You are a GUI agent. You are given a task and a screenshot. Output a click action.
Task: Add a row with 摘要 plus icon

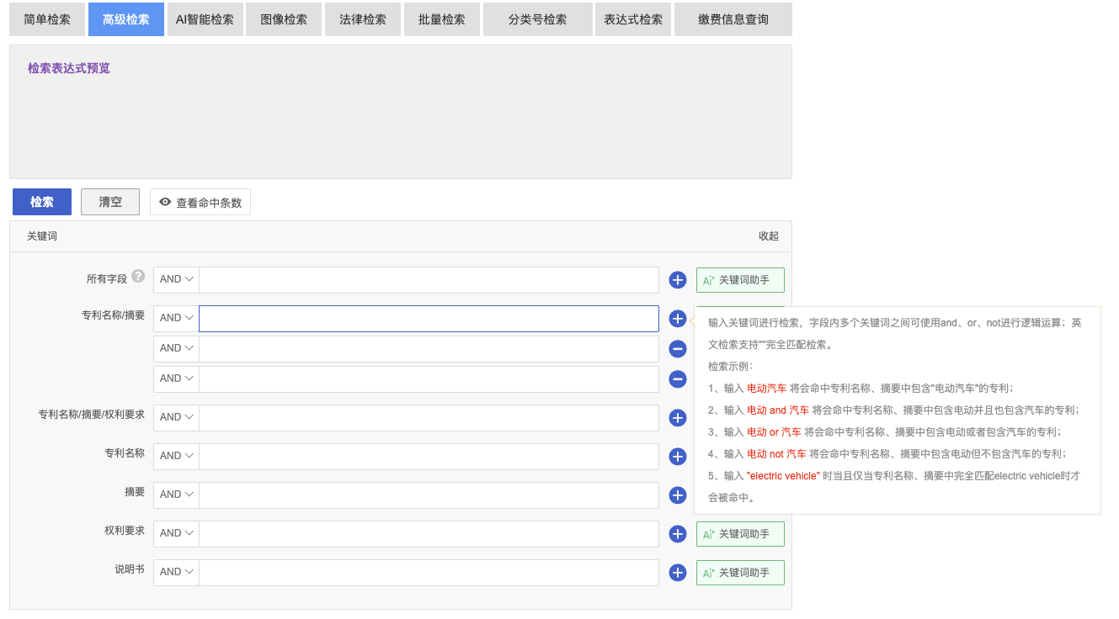678,495
